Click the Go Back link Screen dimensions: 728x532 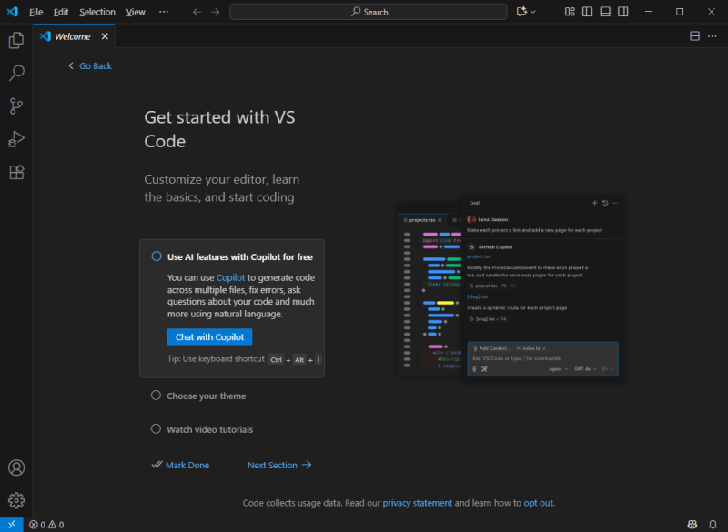[90, 65]
